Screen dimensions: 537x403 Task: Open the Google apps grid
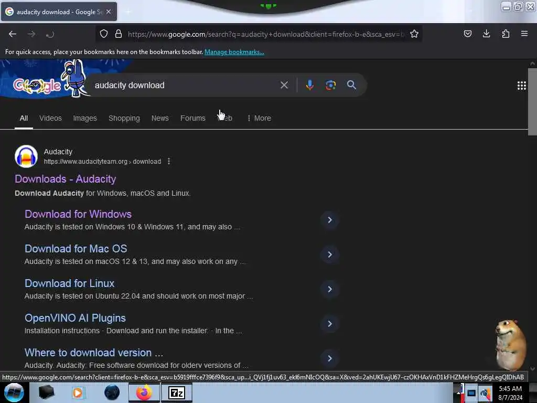pos(522,86)
